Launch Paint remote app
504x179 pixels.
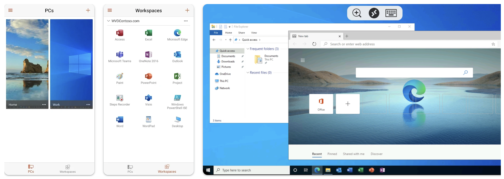click(120, 79)
